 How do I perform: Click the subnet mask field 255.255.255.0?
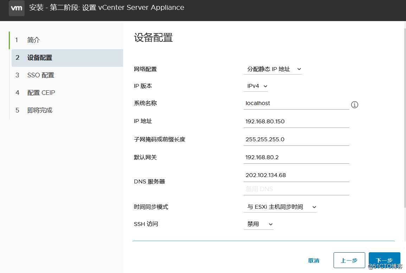296,139
